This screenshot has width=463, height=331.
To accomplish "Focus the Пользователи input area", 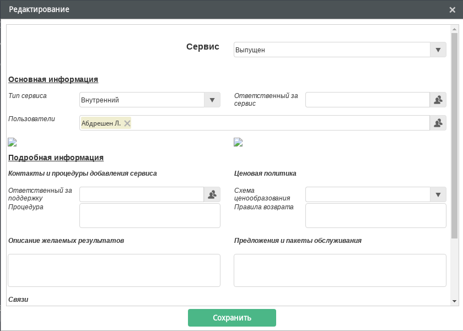I will point(255,123).
